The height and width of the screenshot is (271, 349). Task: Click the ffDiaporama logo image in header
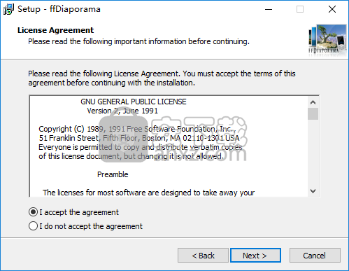click(x=327, y=40)
